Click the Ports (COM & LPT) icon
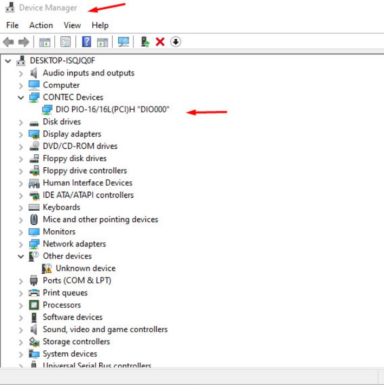 pyautogui.click(x=34, y=280)
